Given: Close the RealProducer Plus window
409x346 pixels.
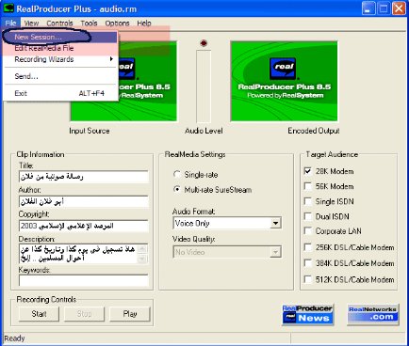Looking at the screenshot, I should tap(399, 8).
